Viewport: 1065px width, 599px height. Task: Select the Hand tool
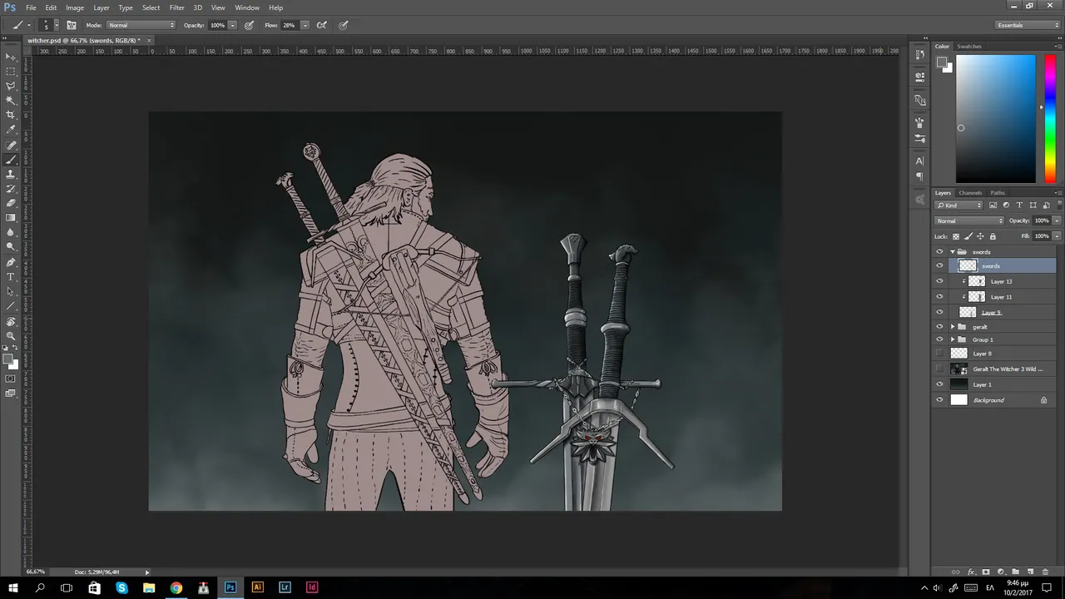click(11, 321)
